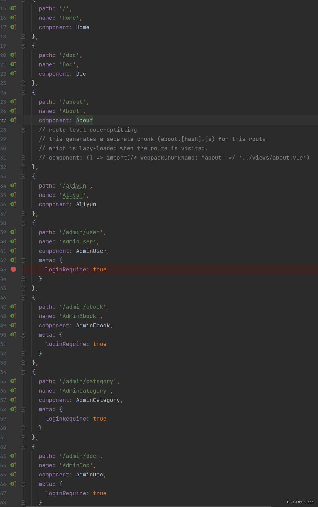Viewport: 318px width, 507px height.
Task: Collapse the code block starting at line 46
Action: click(x=23, y=297)
